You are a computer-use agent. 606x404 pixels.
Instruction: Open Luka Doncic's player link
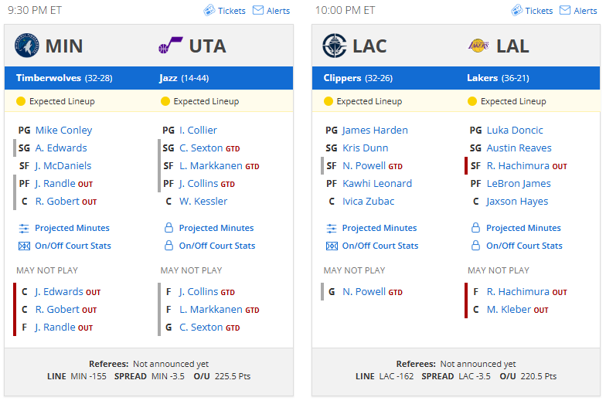tap(515, 130)
